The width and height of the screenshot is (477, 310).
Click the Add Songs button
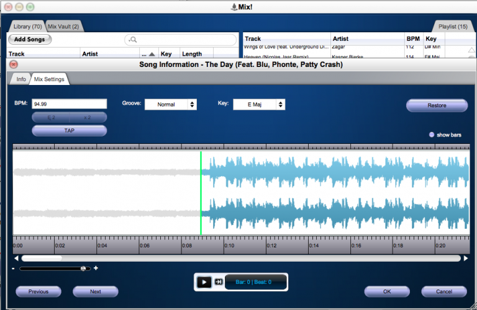point(30,39)
